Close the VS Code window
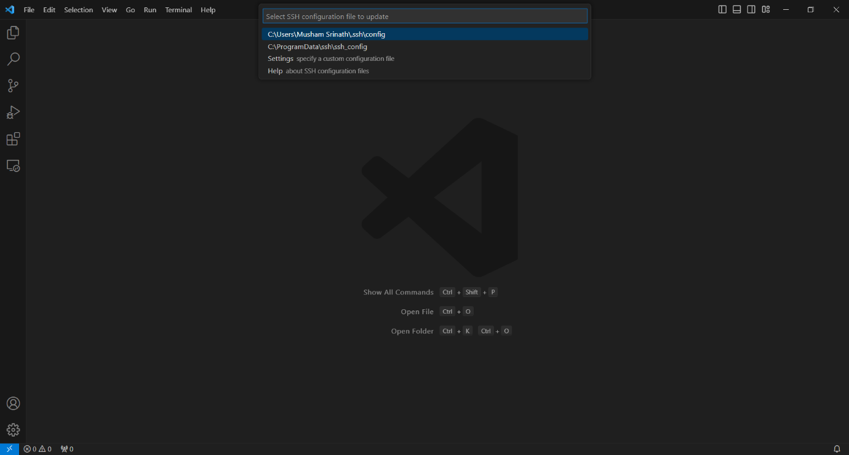This screenshot has width=849, height=455. [836, 9]
